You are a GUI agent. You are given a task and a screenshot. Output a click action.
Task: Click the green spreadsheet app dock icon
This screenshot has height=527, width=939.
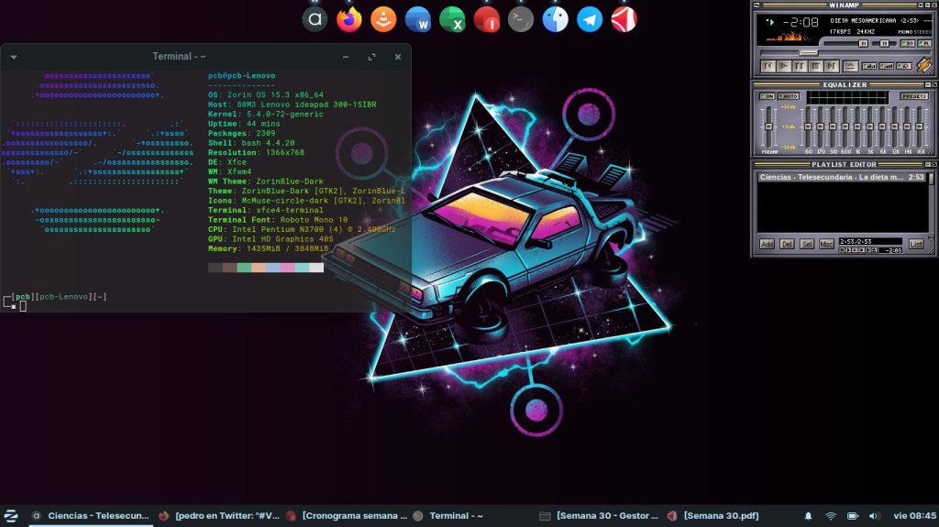452,19
